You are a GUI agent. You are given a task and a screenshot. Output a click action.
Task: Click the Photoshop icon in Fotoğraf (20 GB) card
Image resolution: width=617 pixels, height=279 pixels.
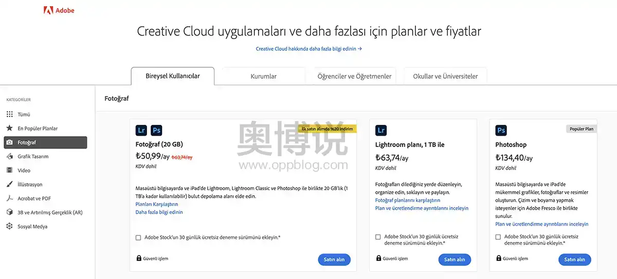[x=156, y=130]
